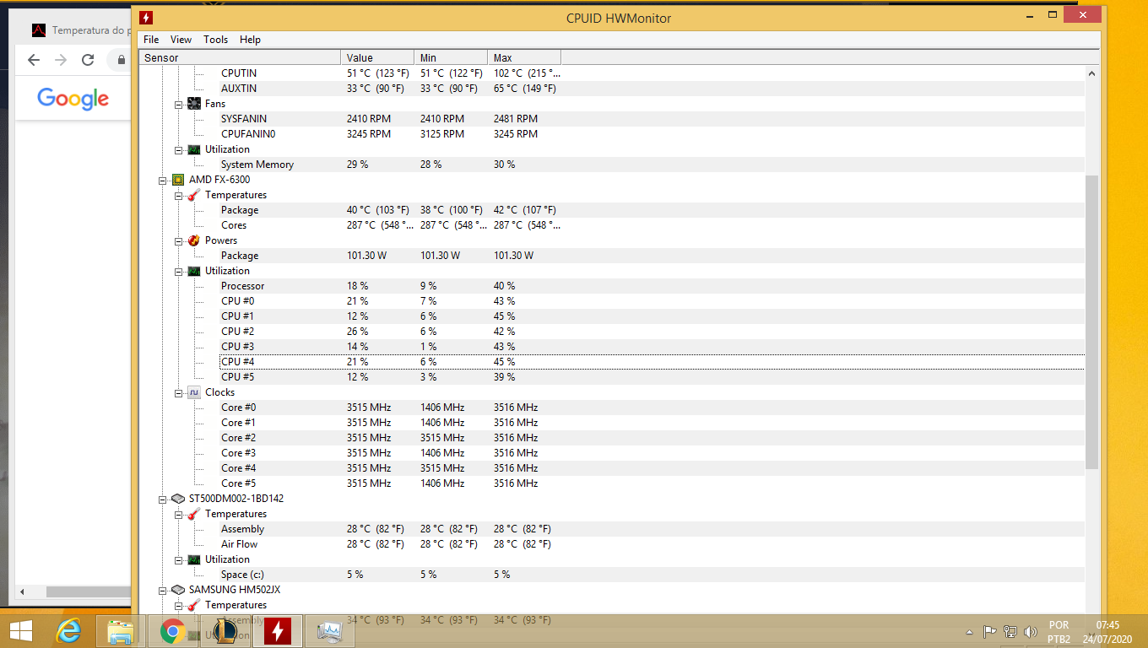Collapse Utilization group containing Processor
The image size is (1148, 648).
[179, 272]
